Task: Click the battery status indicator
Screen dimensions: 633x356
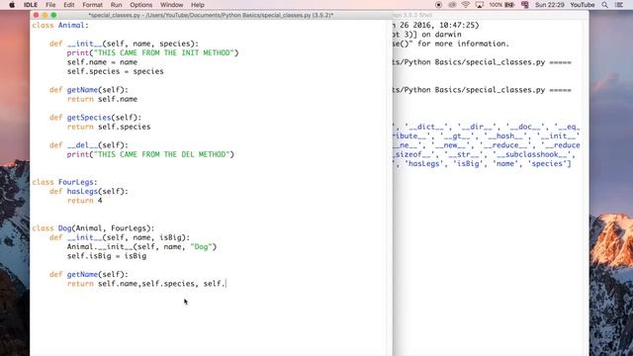Action: 501,5
